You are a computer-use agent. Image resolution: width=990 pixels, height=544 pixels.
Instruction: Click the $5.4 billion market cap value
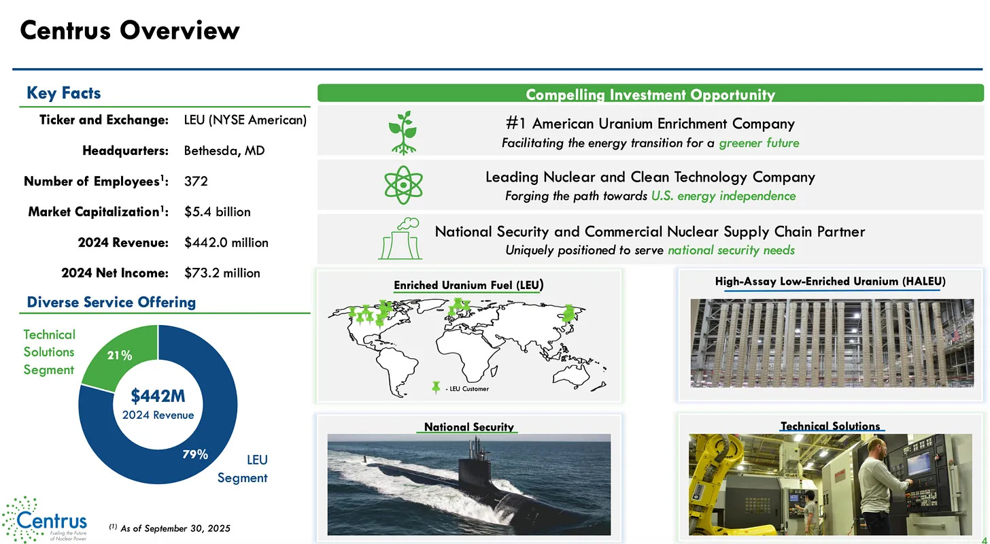(218, 212)
